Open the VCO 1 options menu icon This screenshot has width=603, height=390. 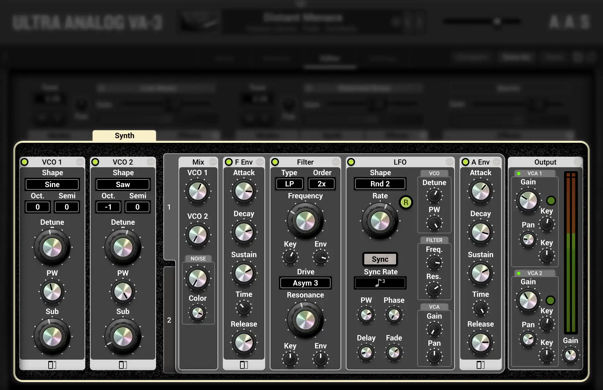click(80, 162)
